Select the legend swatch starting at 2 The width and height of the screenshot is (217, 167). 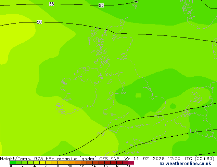coord(25,163)
